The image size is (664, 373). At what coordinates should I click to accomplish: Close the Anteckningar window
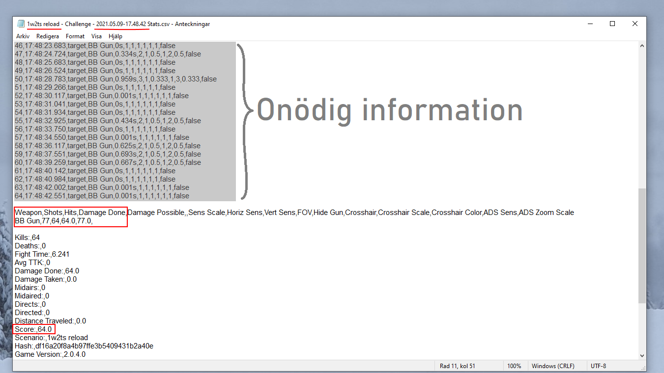pos(635,24)
